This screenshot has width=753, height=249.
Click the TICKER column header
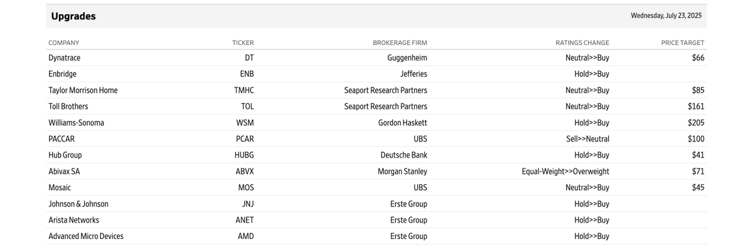(243, 43)
